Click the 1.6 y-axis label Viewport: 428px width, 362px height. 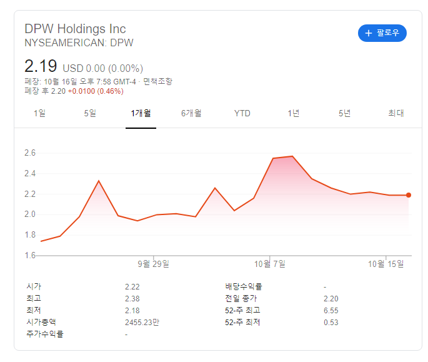[x=30, y=256]
